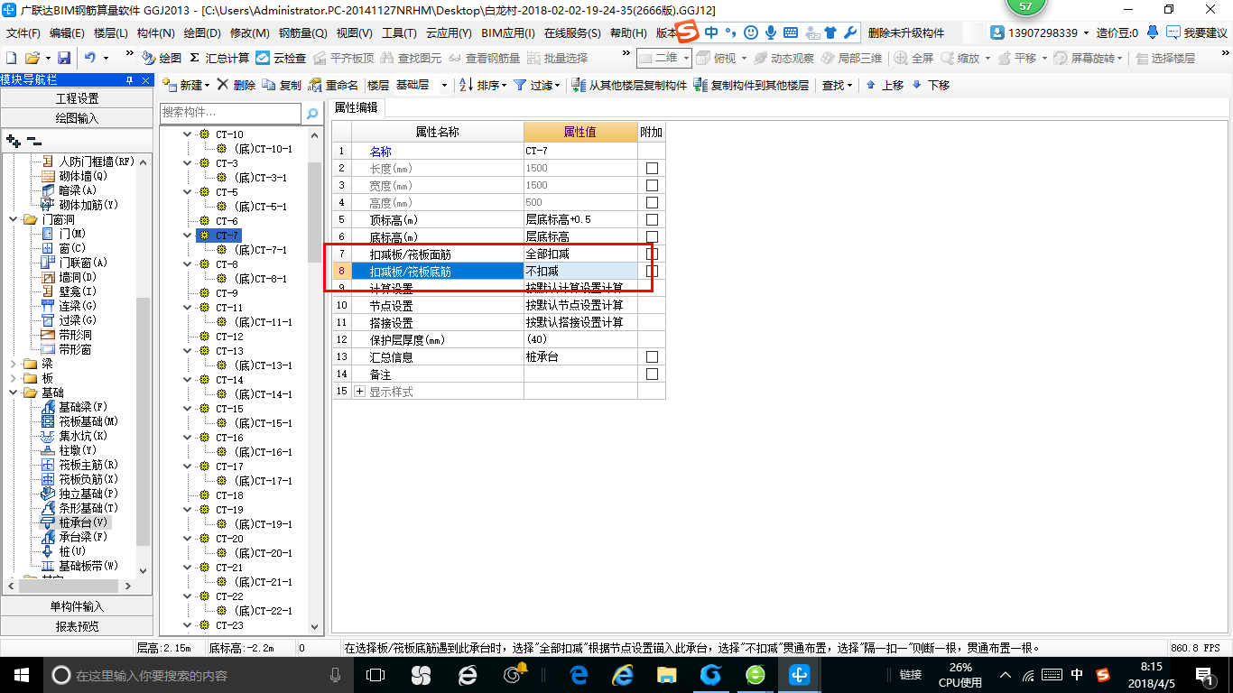Rename the component with 重命名
The height and width of the screenshot is (693, 1233).
click(x=333, y=85)
